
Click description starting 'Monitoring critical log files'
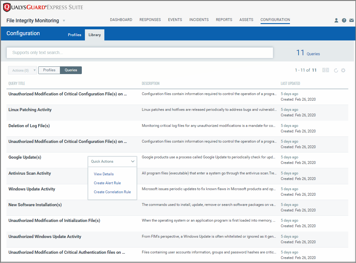[209, 126]
